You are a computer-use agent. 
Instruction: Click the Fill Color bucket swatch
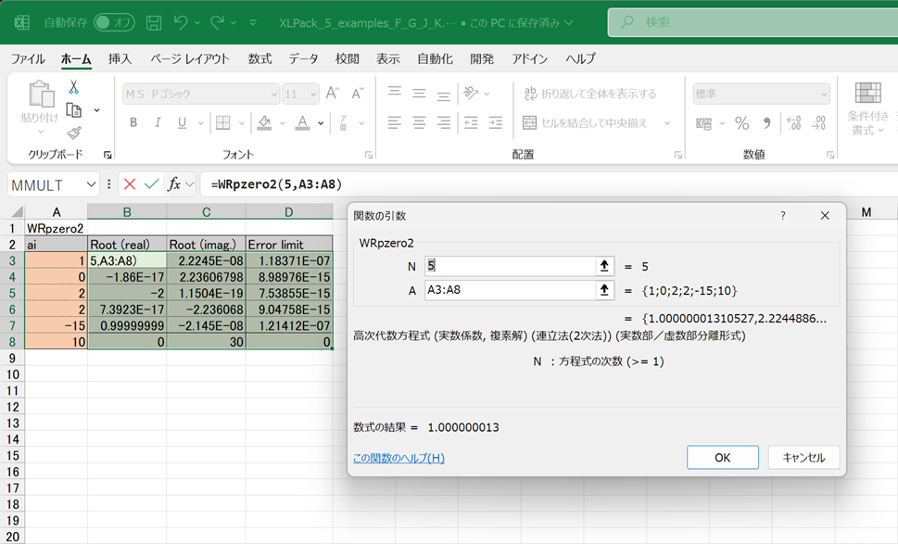264,122
